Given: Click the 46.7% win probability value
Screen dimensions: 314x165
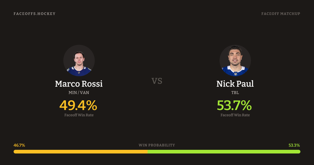Looking at the screenshot, I should point(19,145).
